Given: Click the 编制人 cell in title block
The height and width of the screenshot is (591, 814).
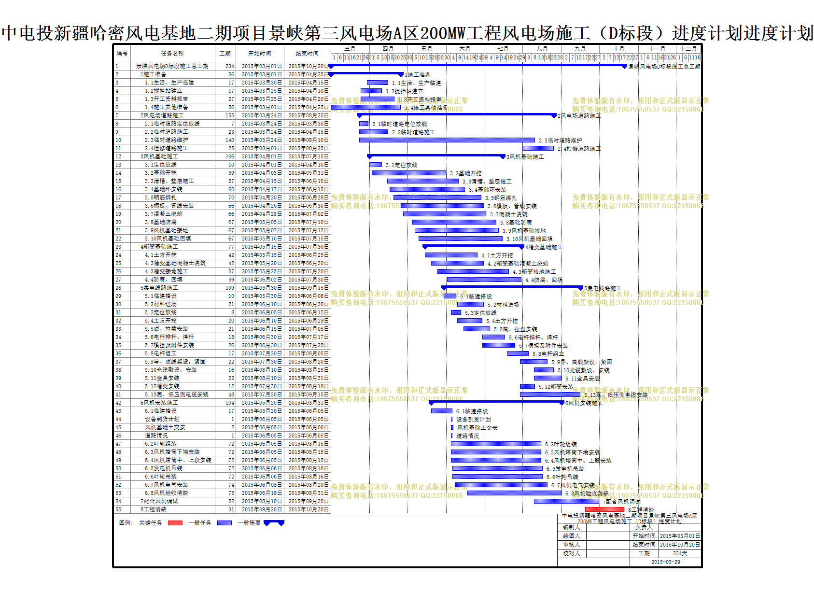Looking at the screenshot, I should 572,527.
